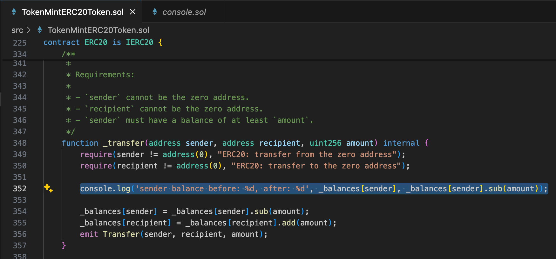Open the TokenMintERC20Token.sol breadcrumb item

point(98,30)
